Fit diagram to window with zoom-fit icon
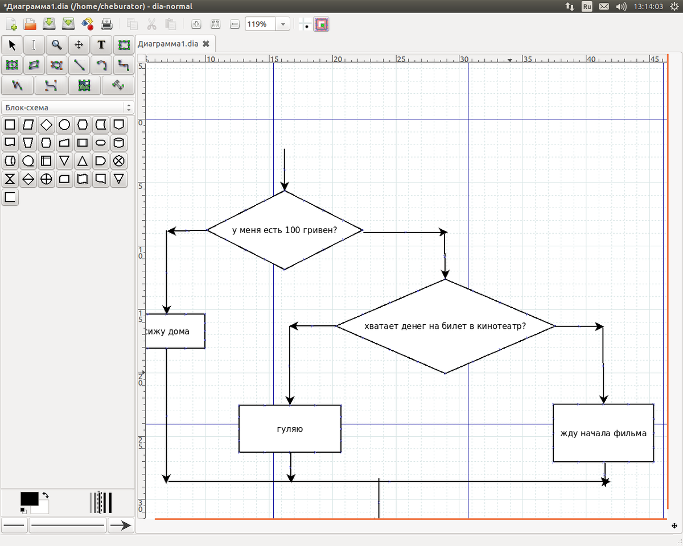 (x=216, y=24)
